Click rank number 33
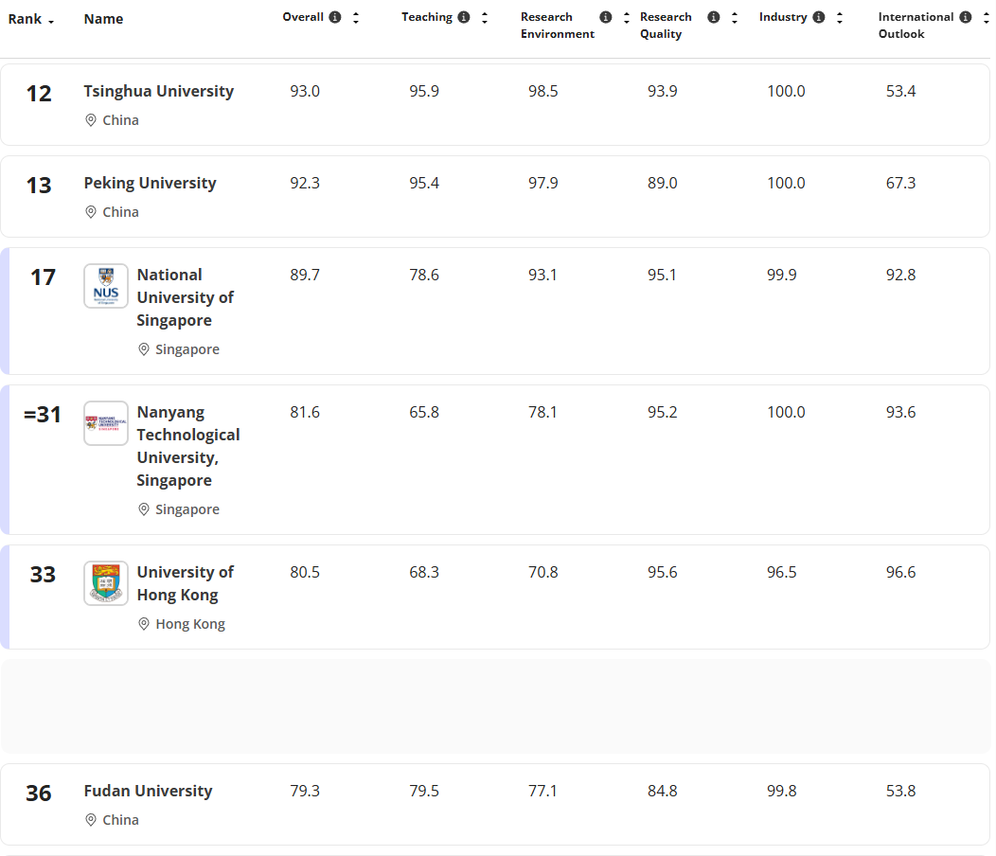The image size is (996, 856). click(x=44, y=575)
